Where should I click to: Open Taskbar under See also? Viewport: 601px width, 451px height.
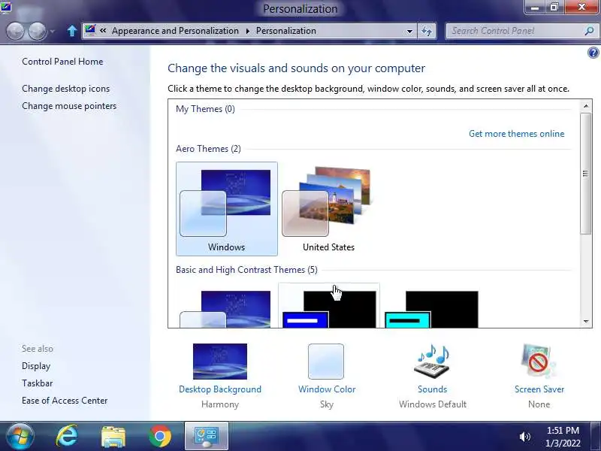37,383
